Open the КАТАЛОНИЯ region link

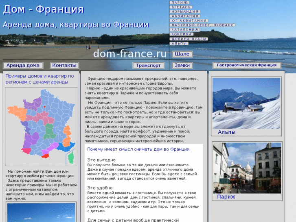184,30
